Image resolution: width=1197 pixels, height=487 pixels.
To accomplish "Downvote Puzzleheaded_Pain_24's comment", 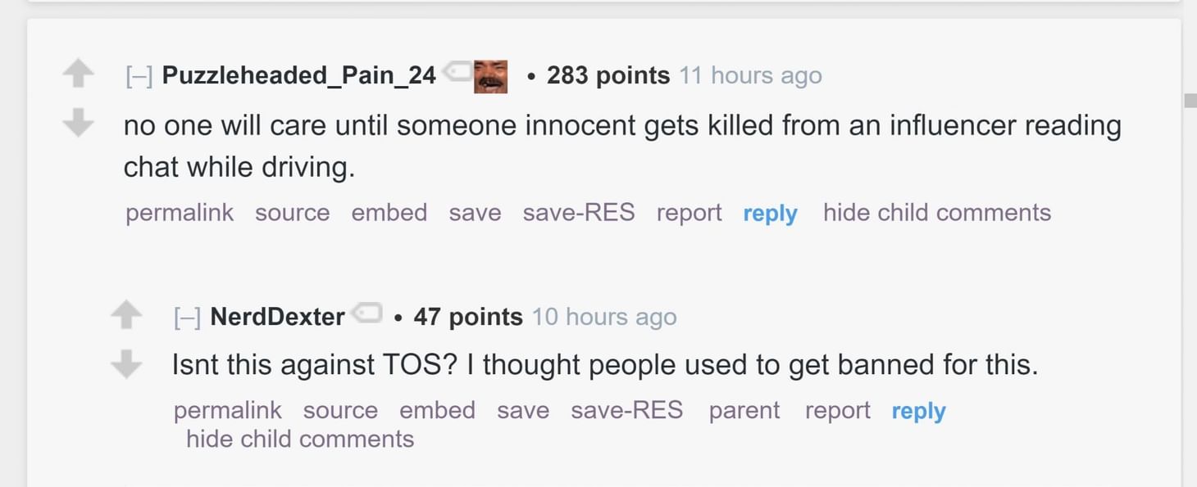I will click(78, 123).
